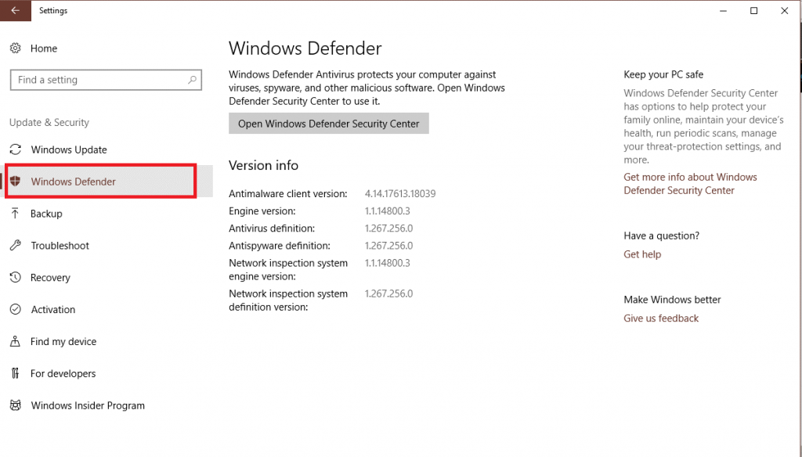Click the Update & Security section label

[x=49, y=122]
